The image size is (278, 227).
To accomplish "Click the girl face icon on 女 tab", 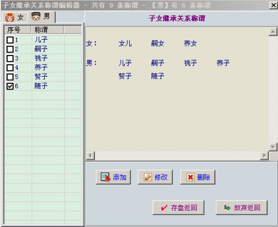I will [x=10, y=18].
